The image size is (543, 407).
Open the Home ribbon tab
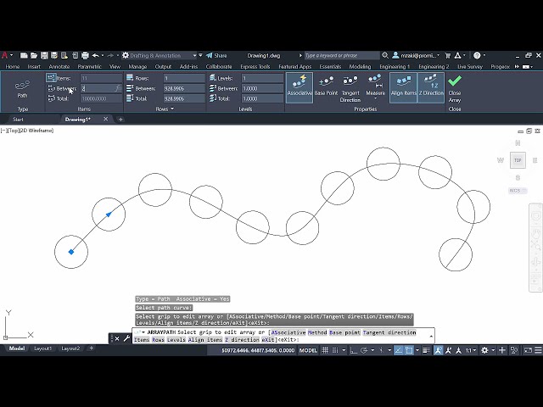click(x=13, y=66)
